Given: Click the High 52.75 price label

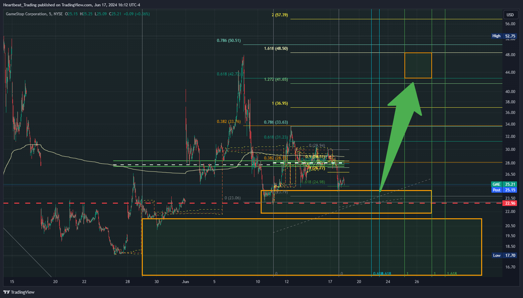Looking at the screenshot, I should click(504, 36).
